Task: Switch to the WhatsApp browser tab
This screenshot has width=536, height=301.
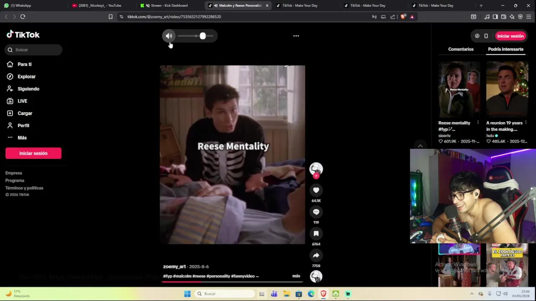Action: tap(33, 5)
